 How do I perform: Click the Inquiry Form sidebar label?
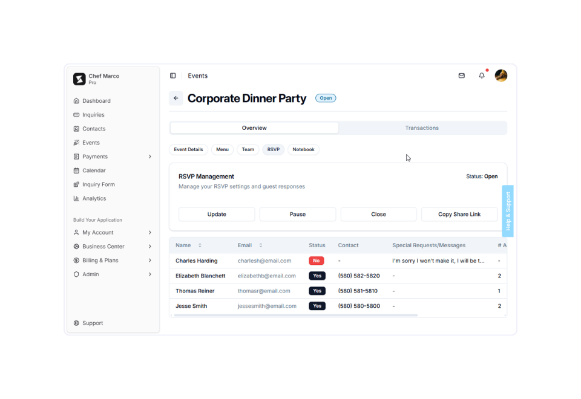[x=99, y=184]
